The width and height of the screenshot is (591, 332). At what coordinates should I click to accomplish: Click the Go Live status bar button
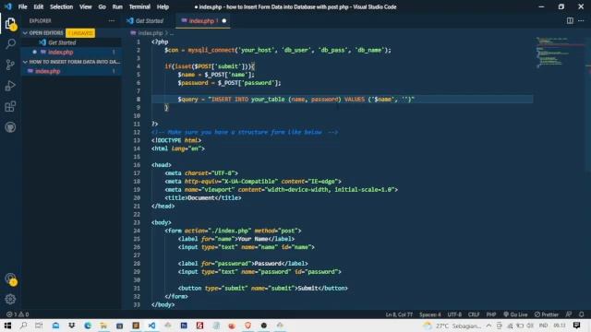coord(515,314)
